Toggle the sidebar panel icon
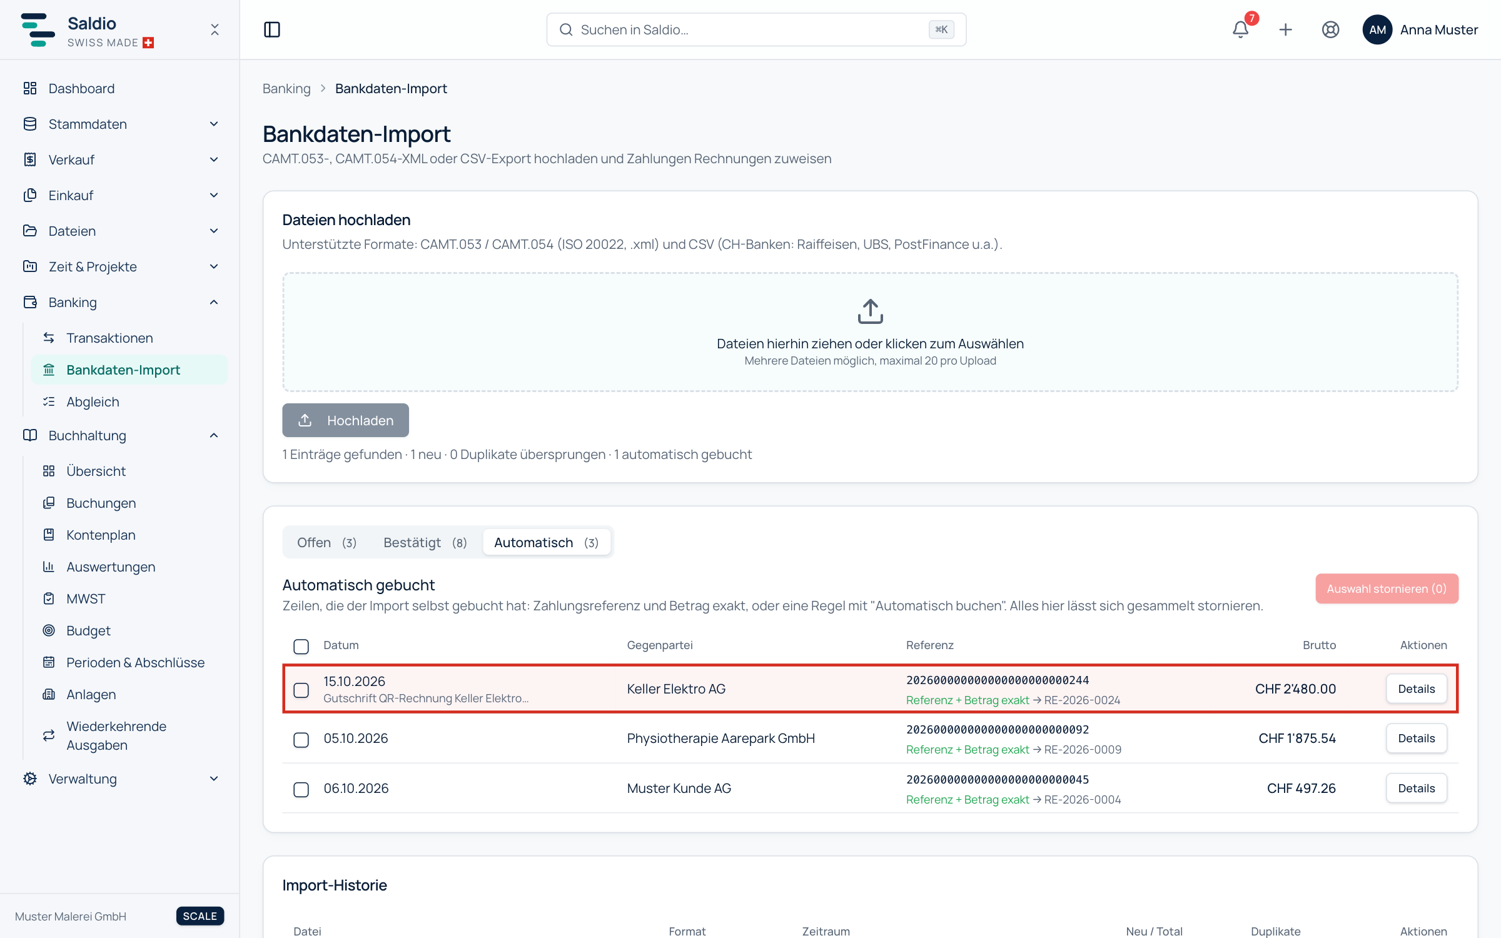1501x938 pixels. [272, 29]
